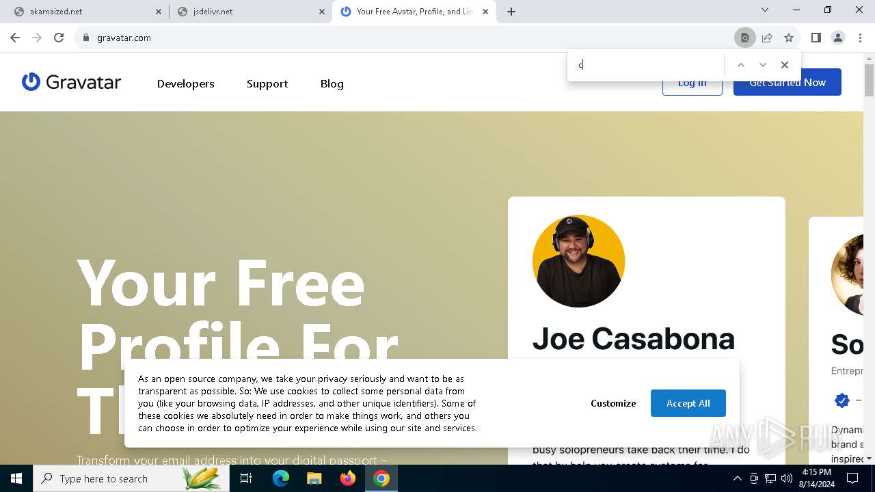Click the Gravatar logo in the site header

click(71, 83)
